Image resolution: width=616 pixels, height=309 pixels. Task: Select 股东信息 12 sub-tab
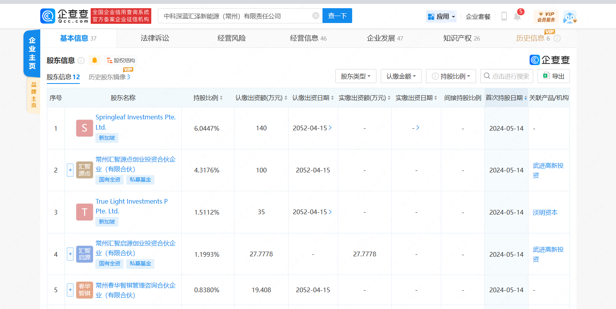(x=63, y=77)
